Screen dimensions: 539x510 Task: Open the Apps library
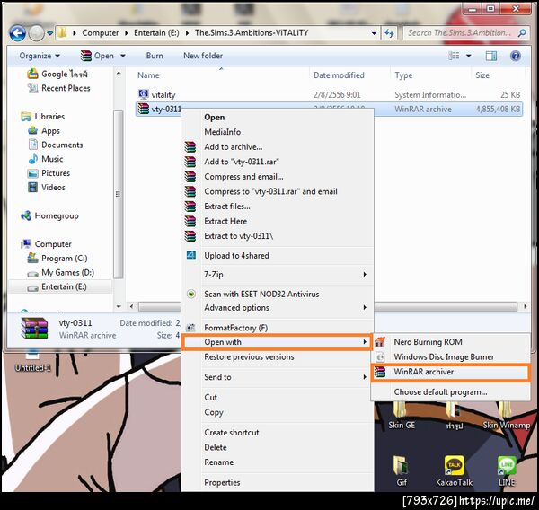tap(44, 130)
